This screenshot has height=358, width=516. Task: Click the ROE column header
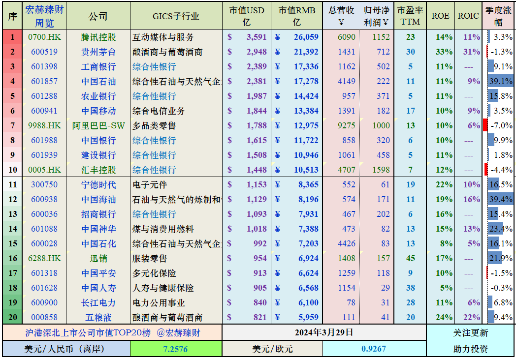[x=440, y=16]
